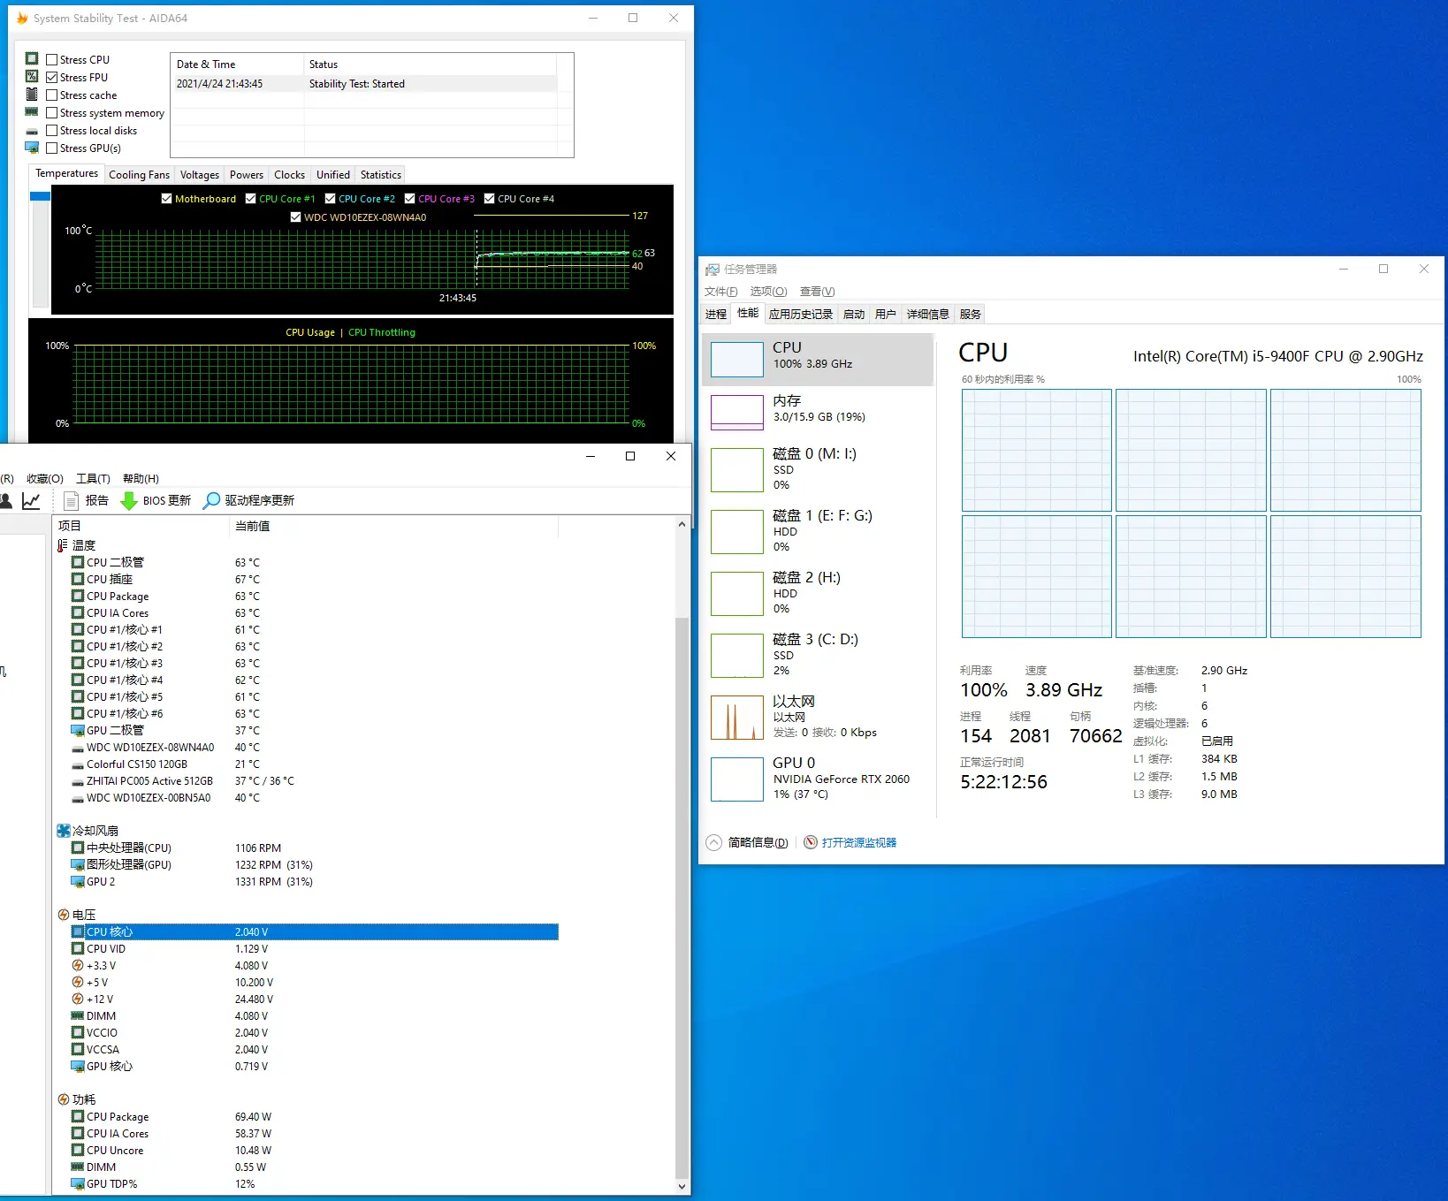Screen dimensions: 1448x1201
Task: Click the Stress cache icon
Action: pos(32,95)
